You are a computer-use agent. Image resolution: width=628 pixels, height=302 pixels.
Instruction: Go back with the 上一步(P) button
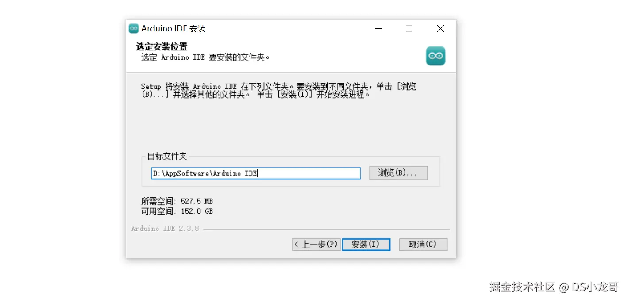pos(316,245)
